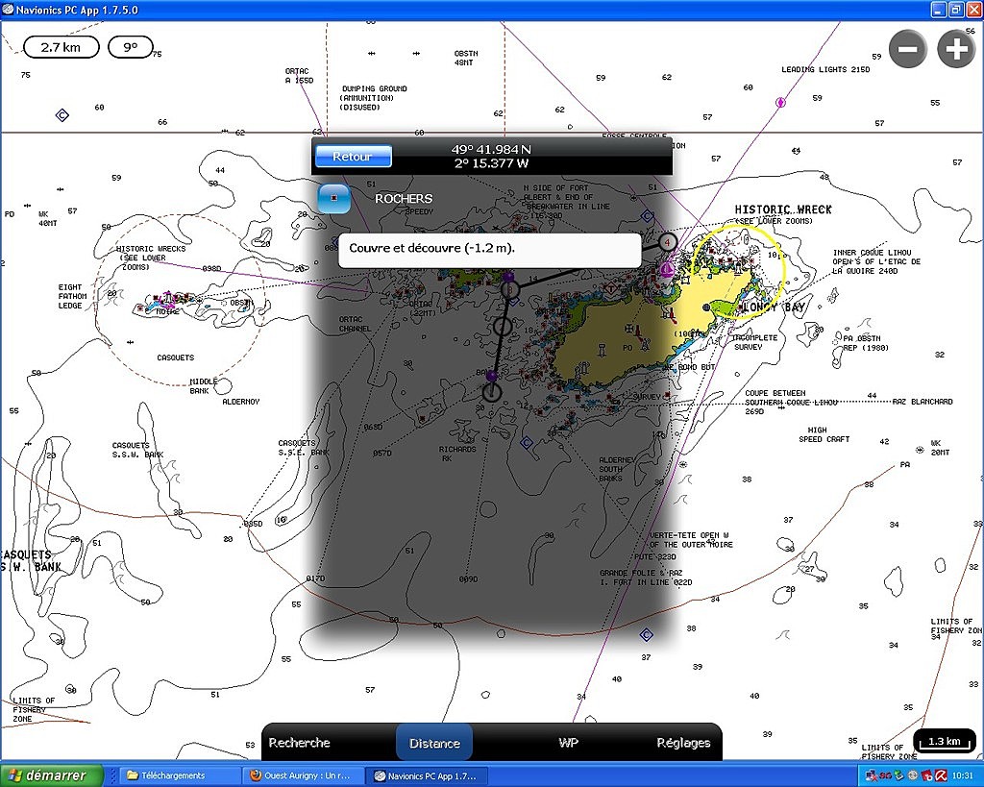Click the red percent-sign tray icon

[927, 775]
